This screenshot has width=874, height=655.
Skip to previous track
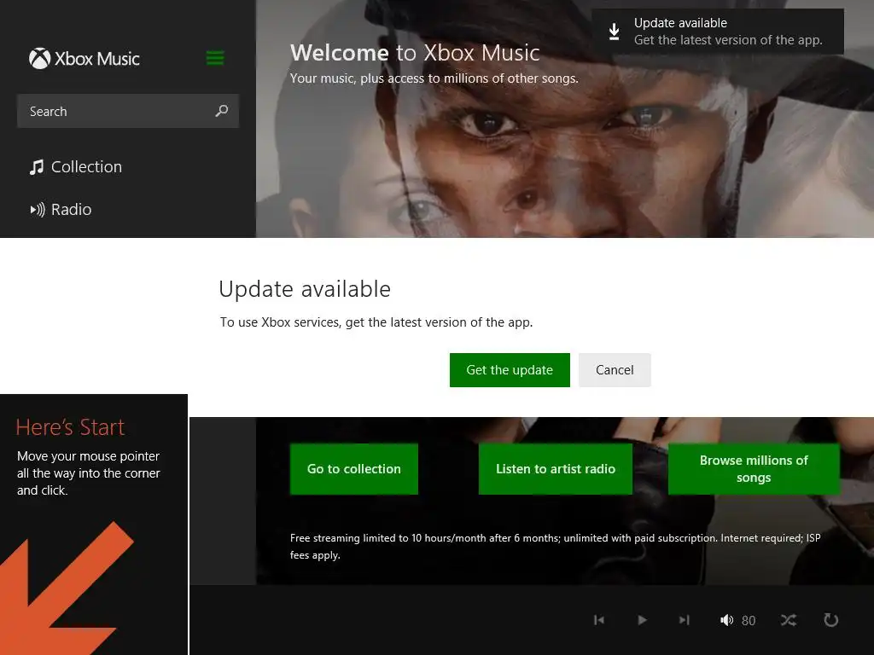click(x=599, y=620)
